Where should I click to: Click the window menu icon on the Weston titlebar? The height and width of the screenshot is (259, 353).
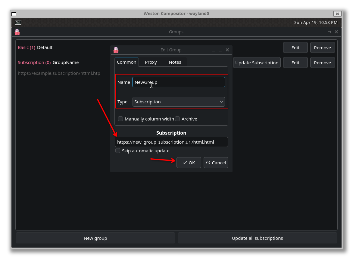(x=14, y=14)
